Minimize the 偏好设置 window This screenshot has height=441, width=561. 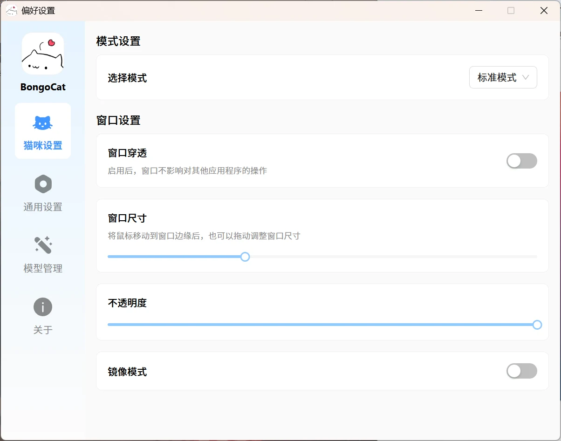point(478,10)
